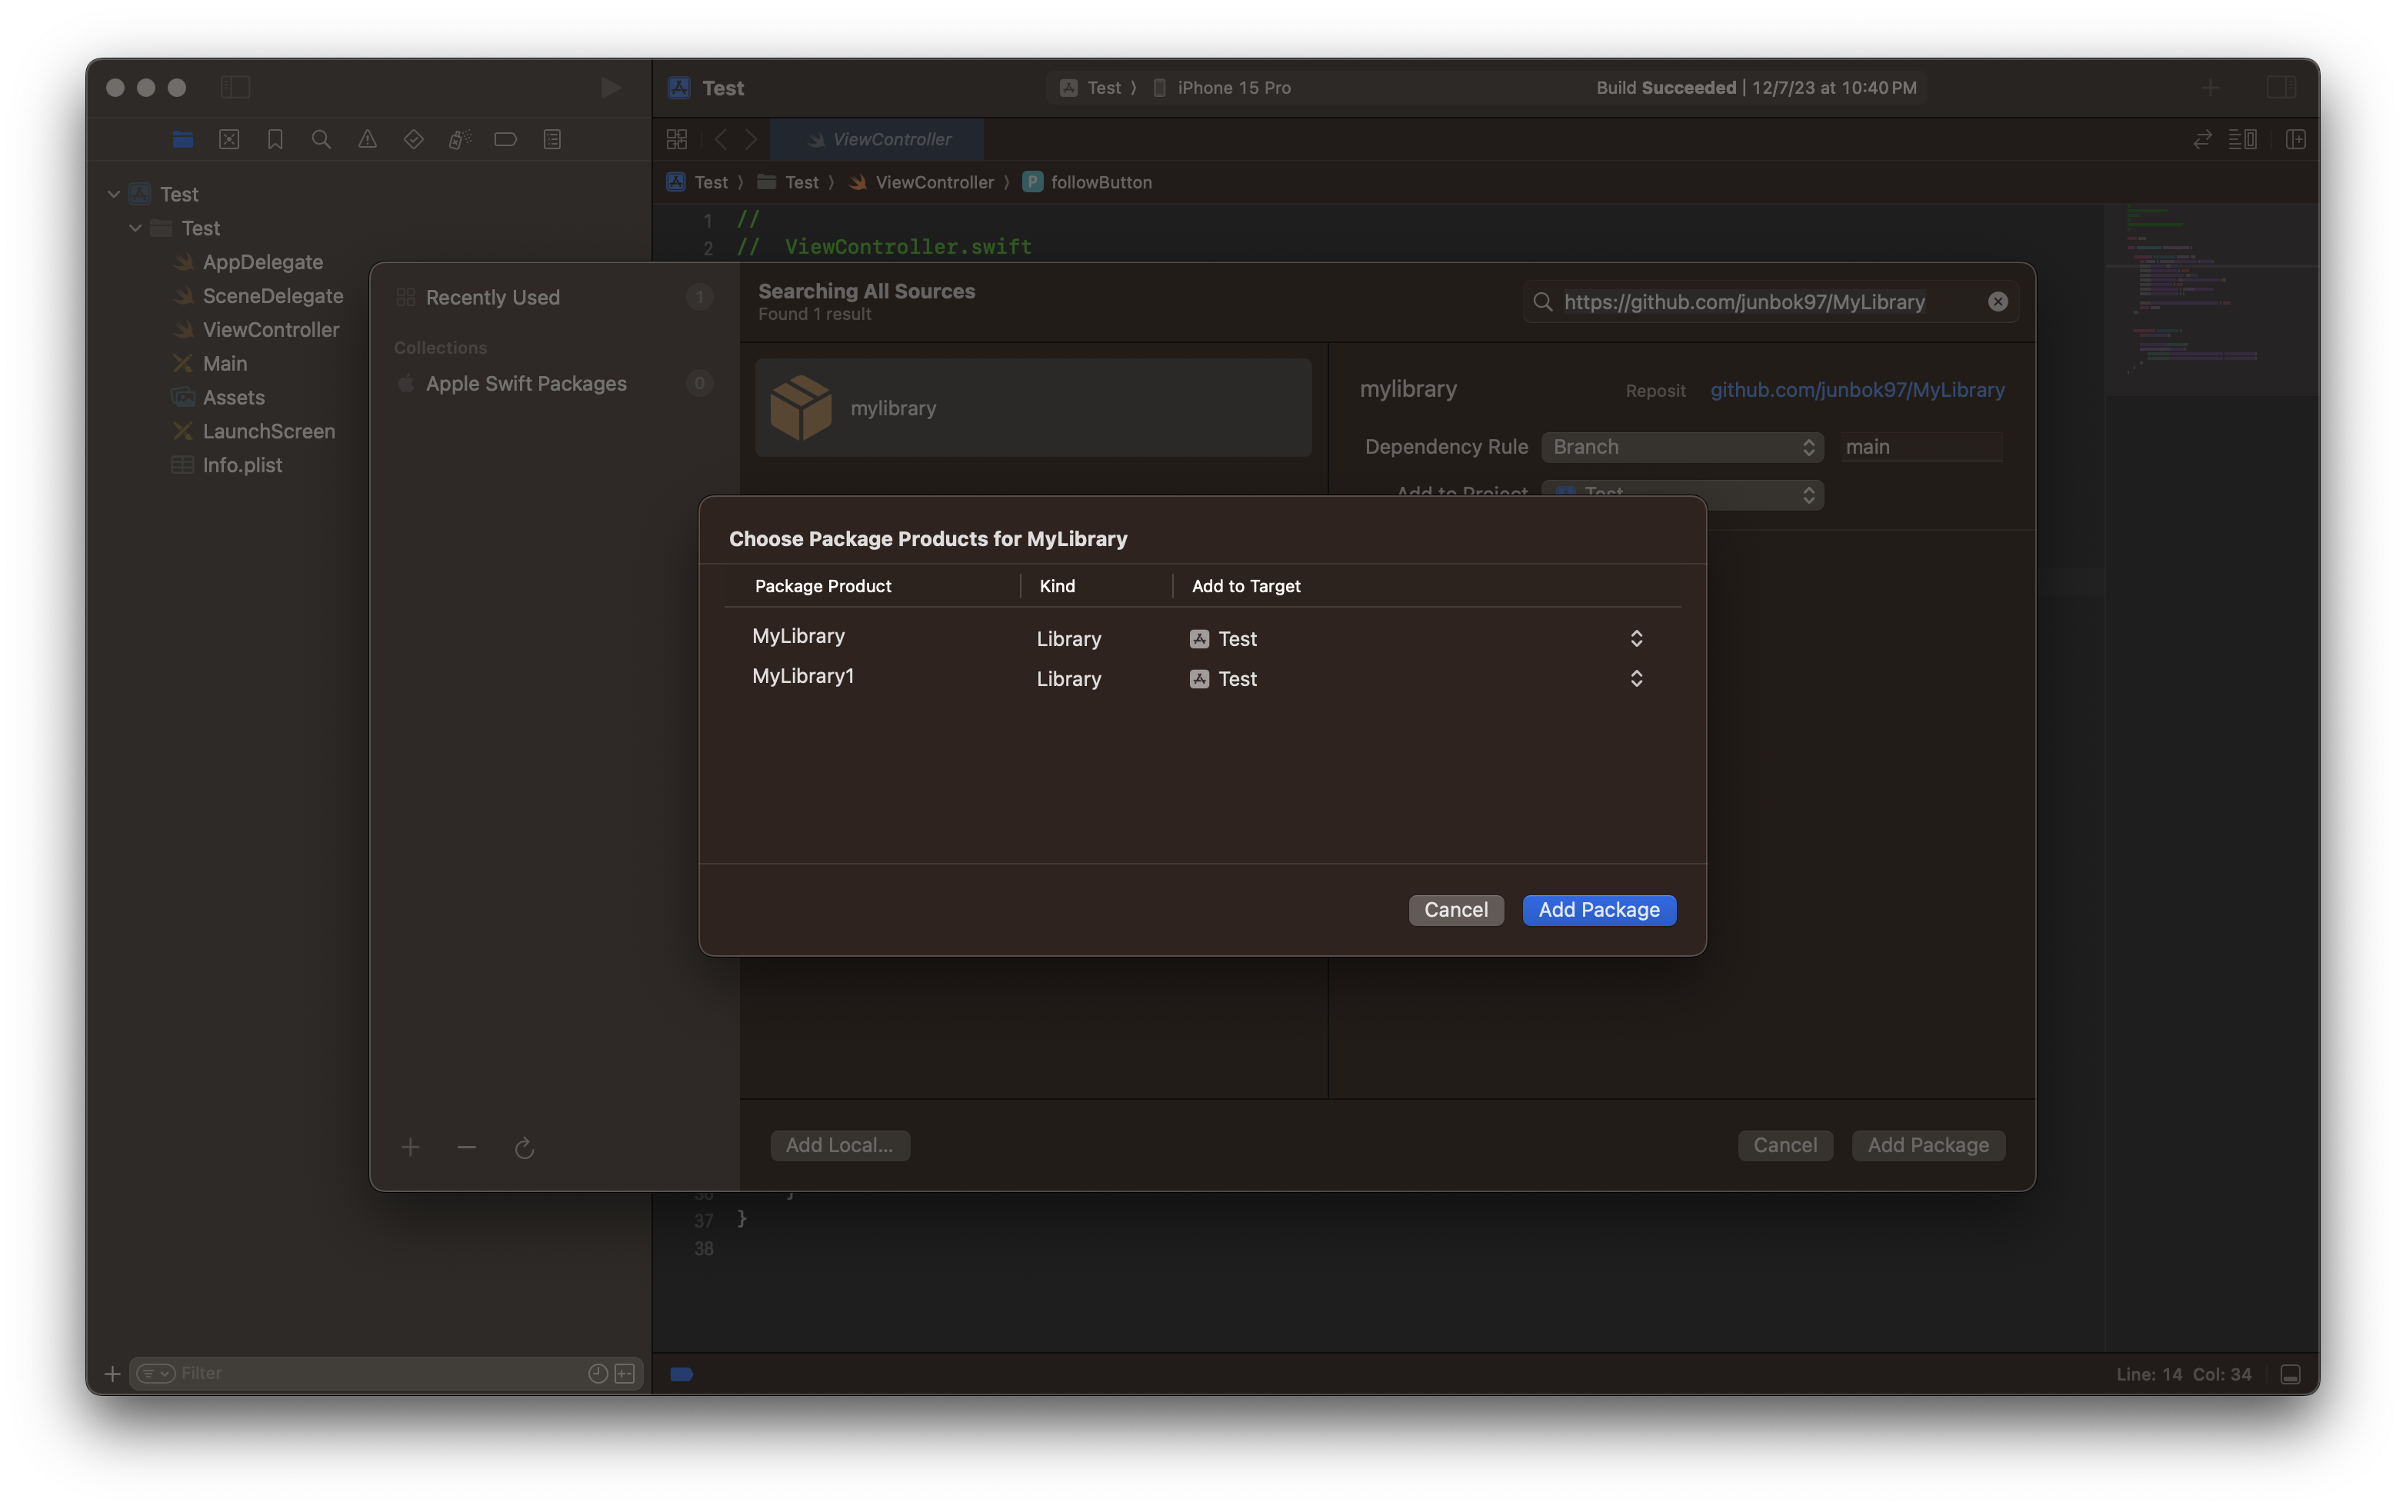This screenshot has width=2406, height=1509.
Task: Click the add collection plus icon
Action: point(410,1148)
